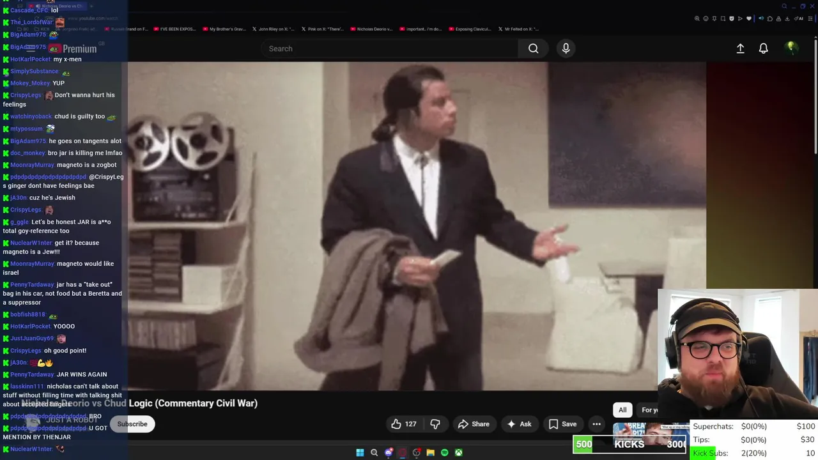
Task: Switch to 'Pink on X' browser tab
Action: coord(323,29)
